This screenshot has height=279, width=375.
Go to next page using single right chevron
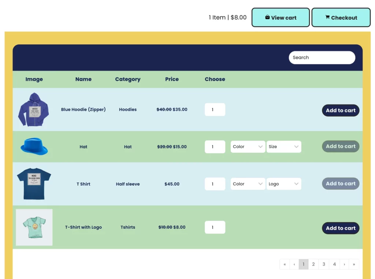[344, 264]
